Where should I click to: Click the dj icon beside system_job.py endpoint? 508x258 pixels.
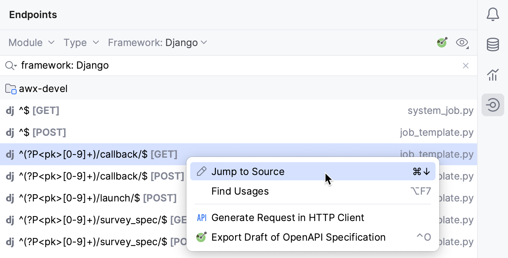10,111
